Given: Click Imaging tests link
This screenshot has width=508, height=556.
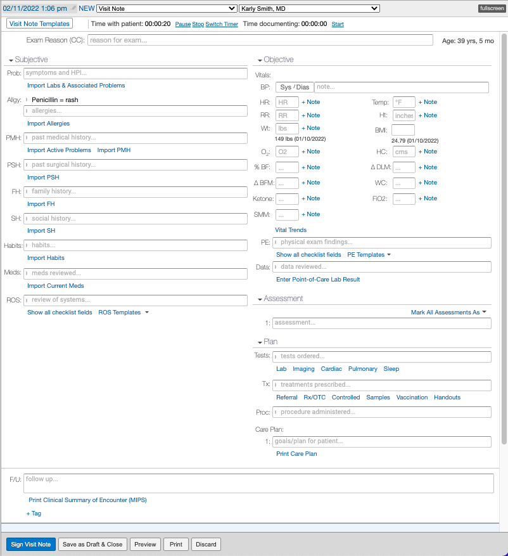Looking at the screenshot, I should pos(303,369).
